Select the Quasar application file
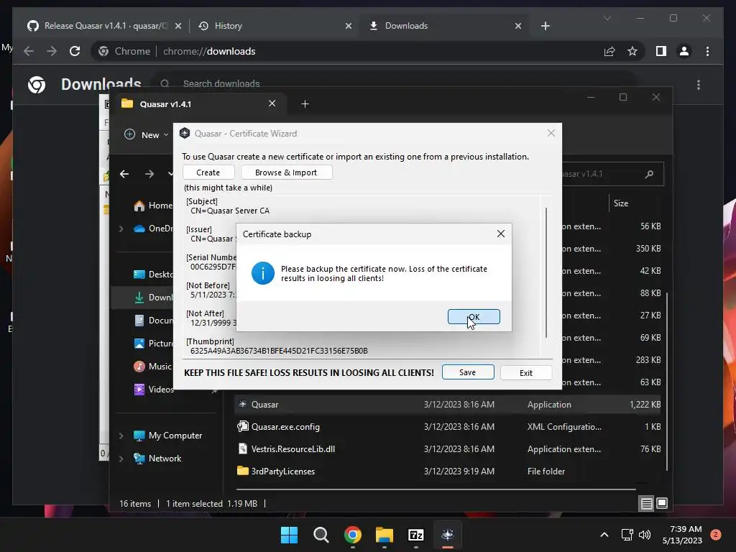736x552 pixels. pyautogui.click(x=447, y=404)
